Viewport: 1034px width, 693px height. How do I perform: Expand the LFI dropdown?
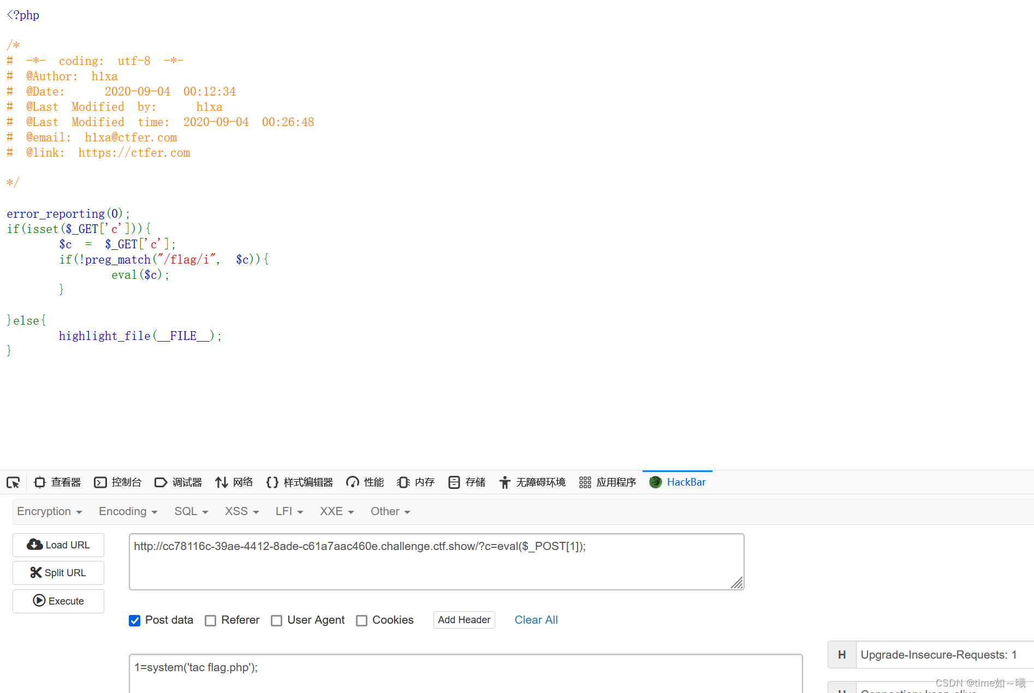(x=289, y=511)
